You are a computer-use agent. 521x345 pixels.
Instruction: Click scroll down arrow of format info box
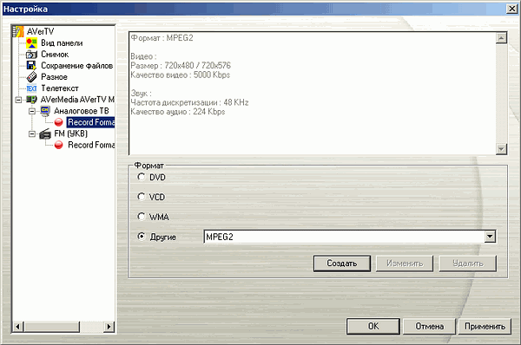coord(501,149)
